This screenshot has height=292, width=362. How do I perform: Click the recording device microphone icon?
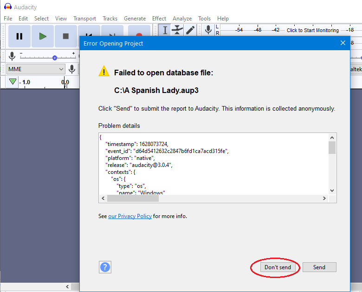[72, 69]
